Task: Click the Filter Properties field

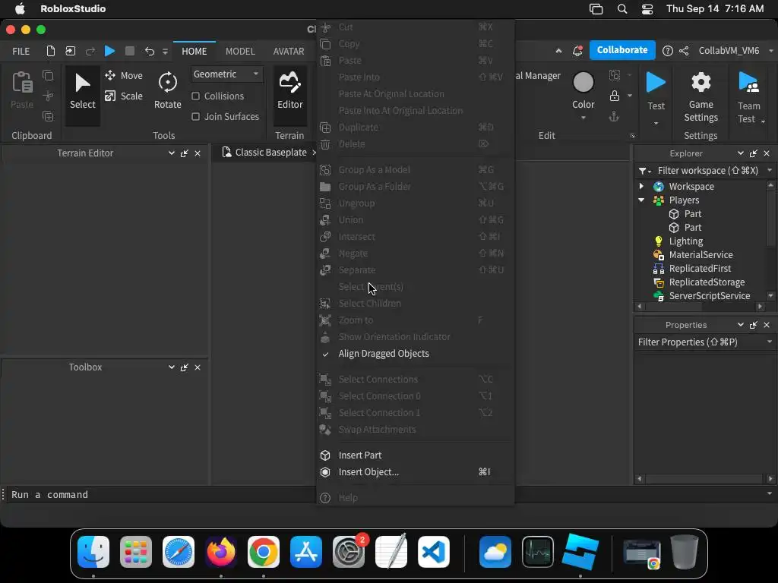Action: 700,342
